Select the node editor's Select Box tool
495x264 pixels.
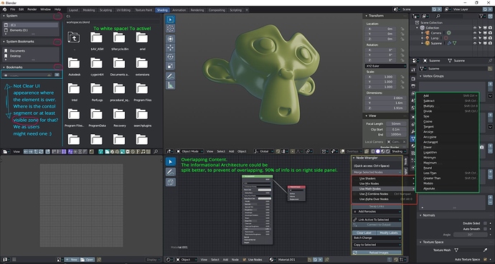click(171, 161)
